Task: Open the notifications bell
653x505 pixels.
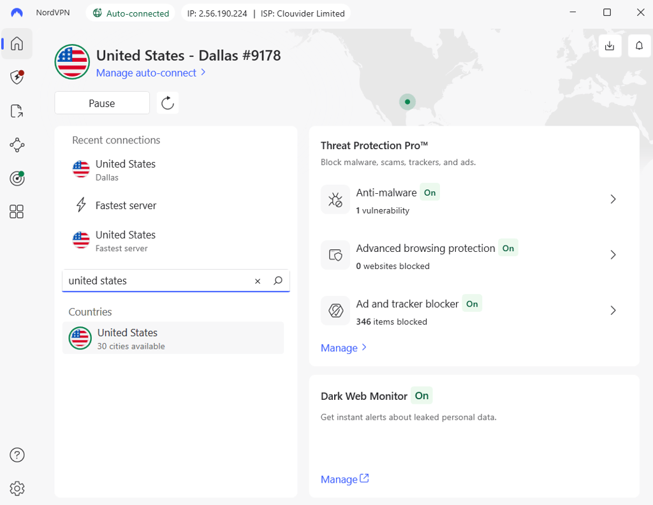Action: [x=639, y=46]
